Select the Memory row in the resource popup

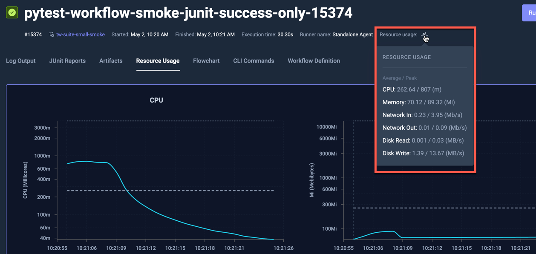click(418, 102)
